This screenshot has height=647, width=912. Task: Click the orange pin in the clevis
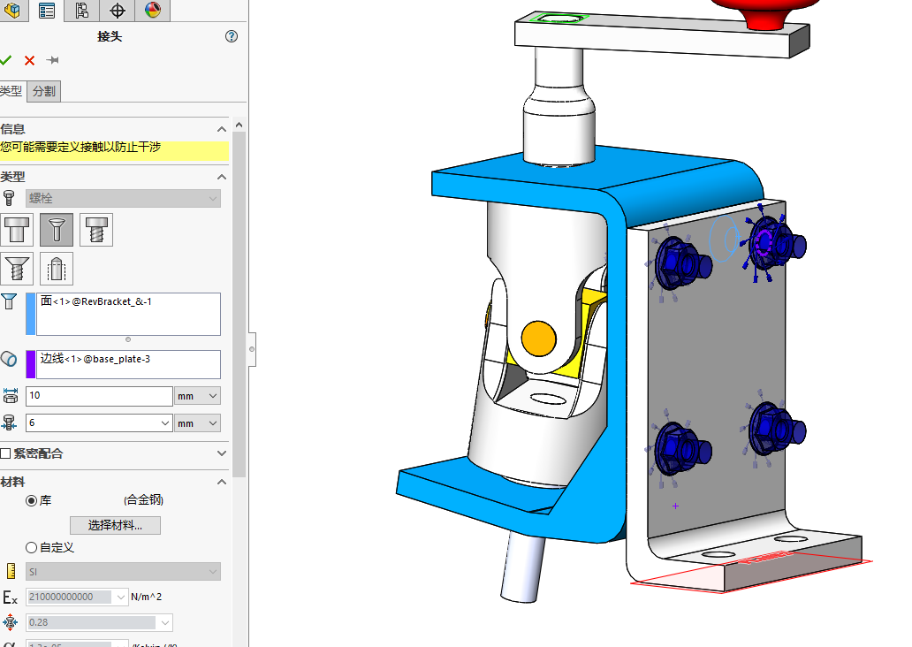pyautogui.click(x=538, y=338)
